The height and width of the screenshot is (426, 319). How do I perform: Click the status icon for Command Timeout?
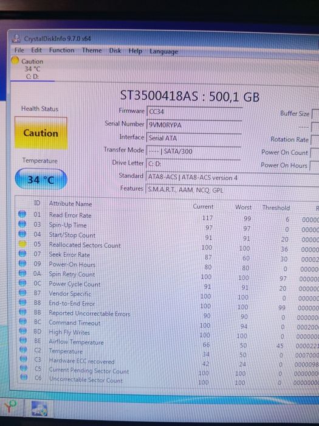(23, 321)
